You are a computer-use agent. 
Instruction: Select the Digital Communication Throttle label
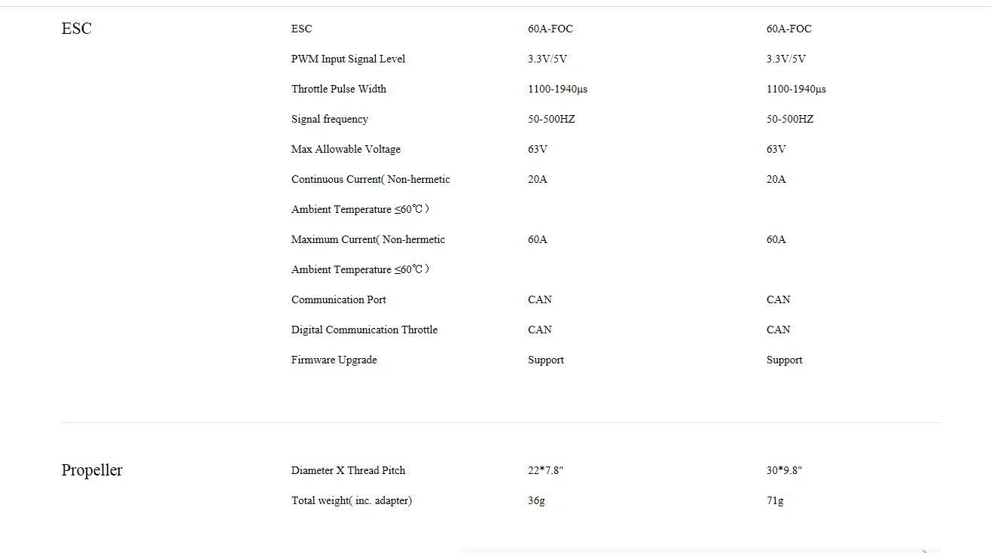364,330
